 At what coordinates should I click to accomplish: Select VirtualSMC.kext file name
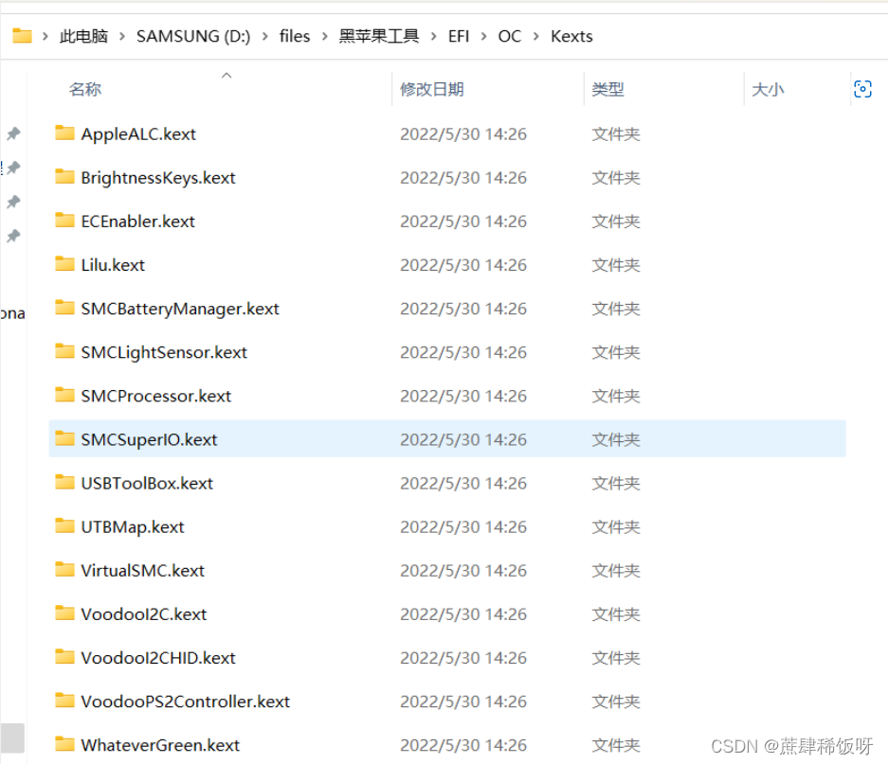pyautogui.click(x=143, y=571)
